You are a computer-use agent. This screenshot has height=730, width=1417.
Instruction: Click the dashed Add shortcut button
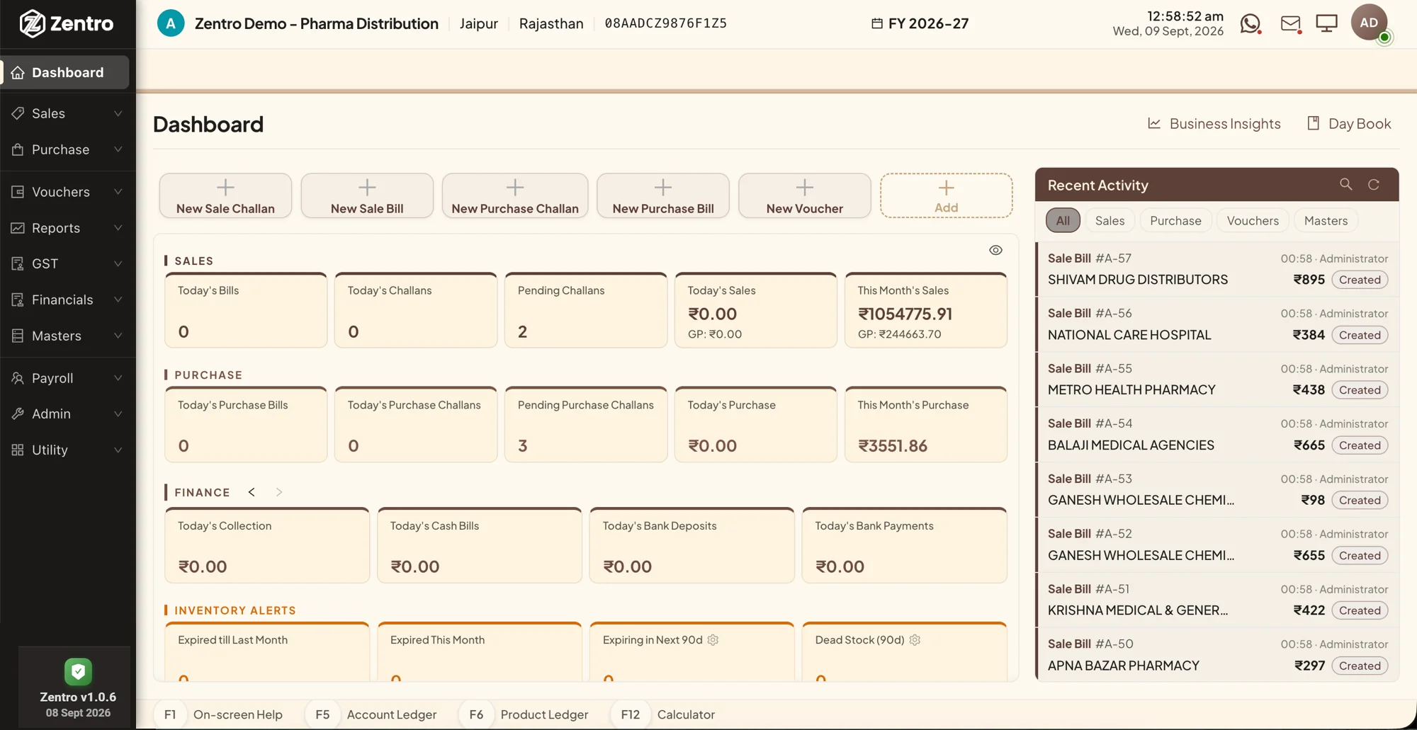(x=946, y=195)
